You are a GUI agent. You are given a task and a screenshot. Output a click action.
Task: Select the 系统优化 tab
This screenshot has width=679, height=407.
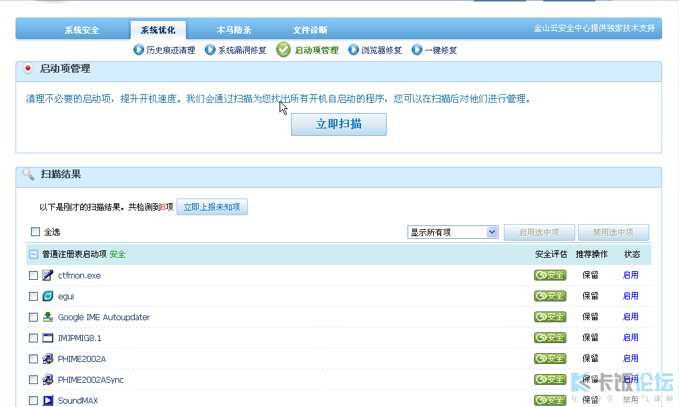click(x=158, y=30)
